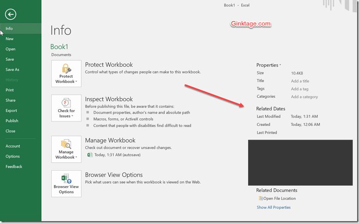Click the Last Printed label
Viewport: 359px width, 223px height.
(x=267, y=133)
